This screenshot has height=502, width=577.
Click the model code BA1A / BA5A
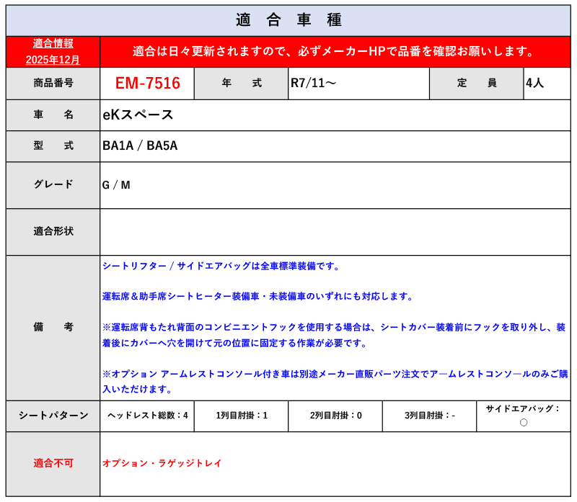(x=140, y=146)
